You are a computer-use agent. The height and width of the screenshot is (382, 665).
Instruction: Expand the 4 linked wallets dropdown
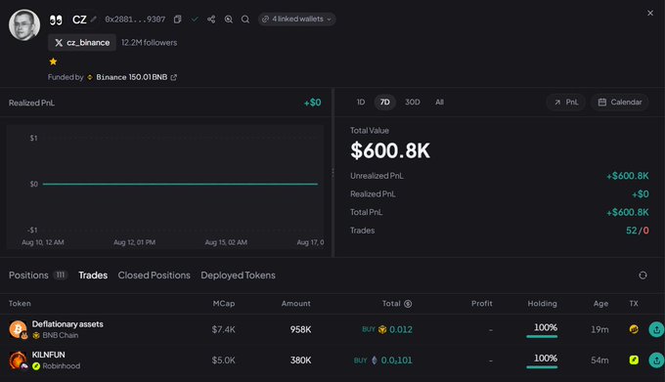click(297, 20)
